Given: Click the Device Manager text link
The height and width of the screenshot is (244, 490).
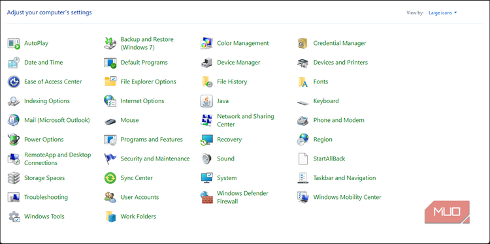Looking at the screenshot, I should (x=238, y=63).
